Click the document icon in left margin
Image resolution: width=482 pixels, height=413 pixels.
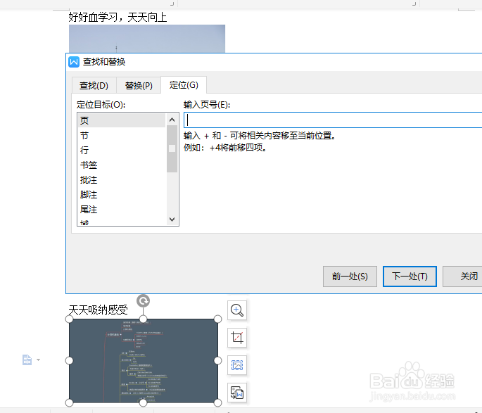[x=27, y=360]
